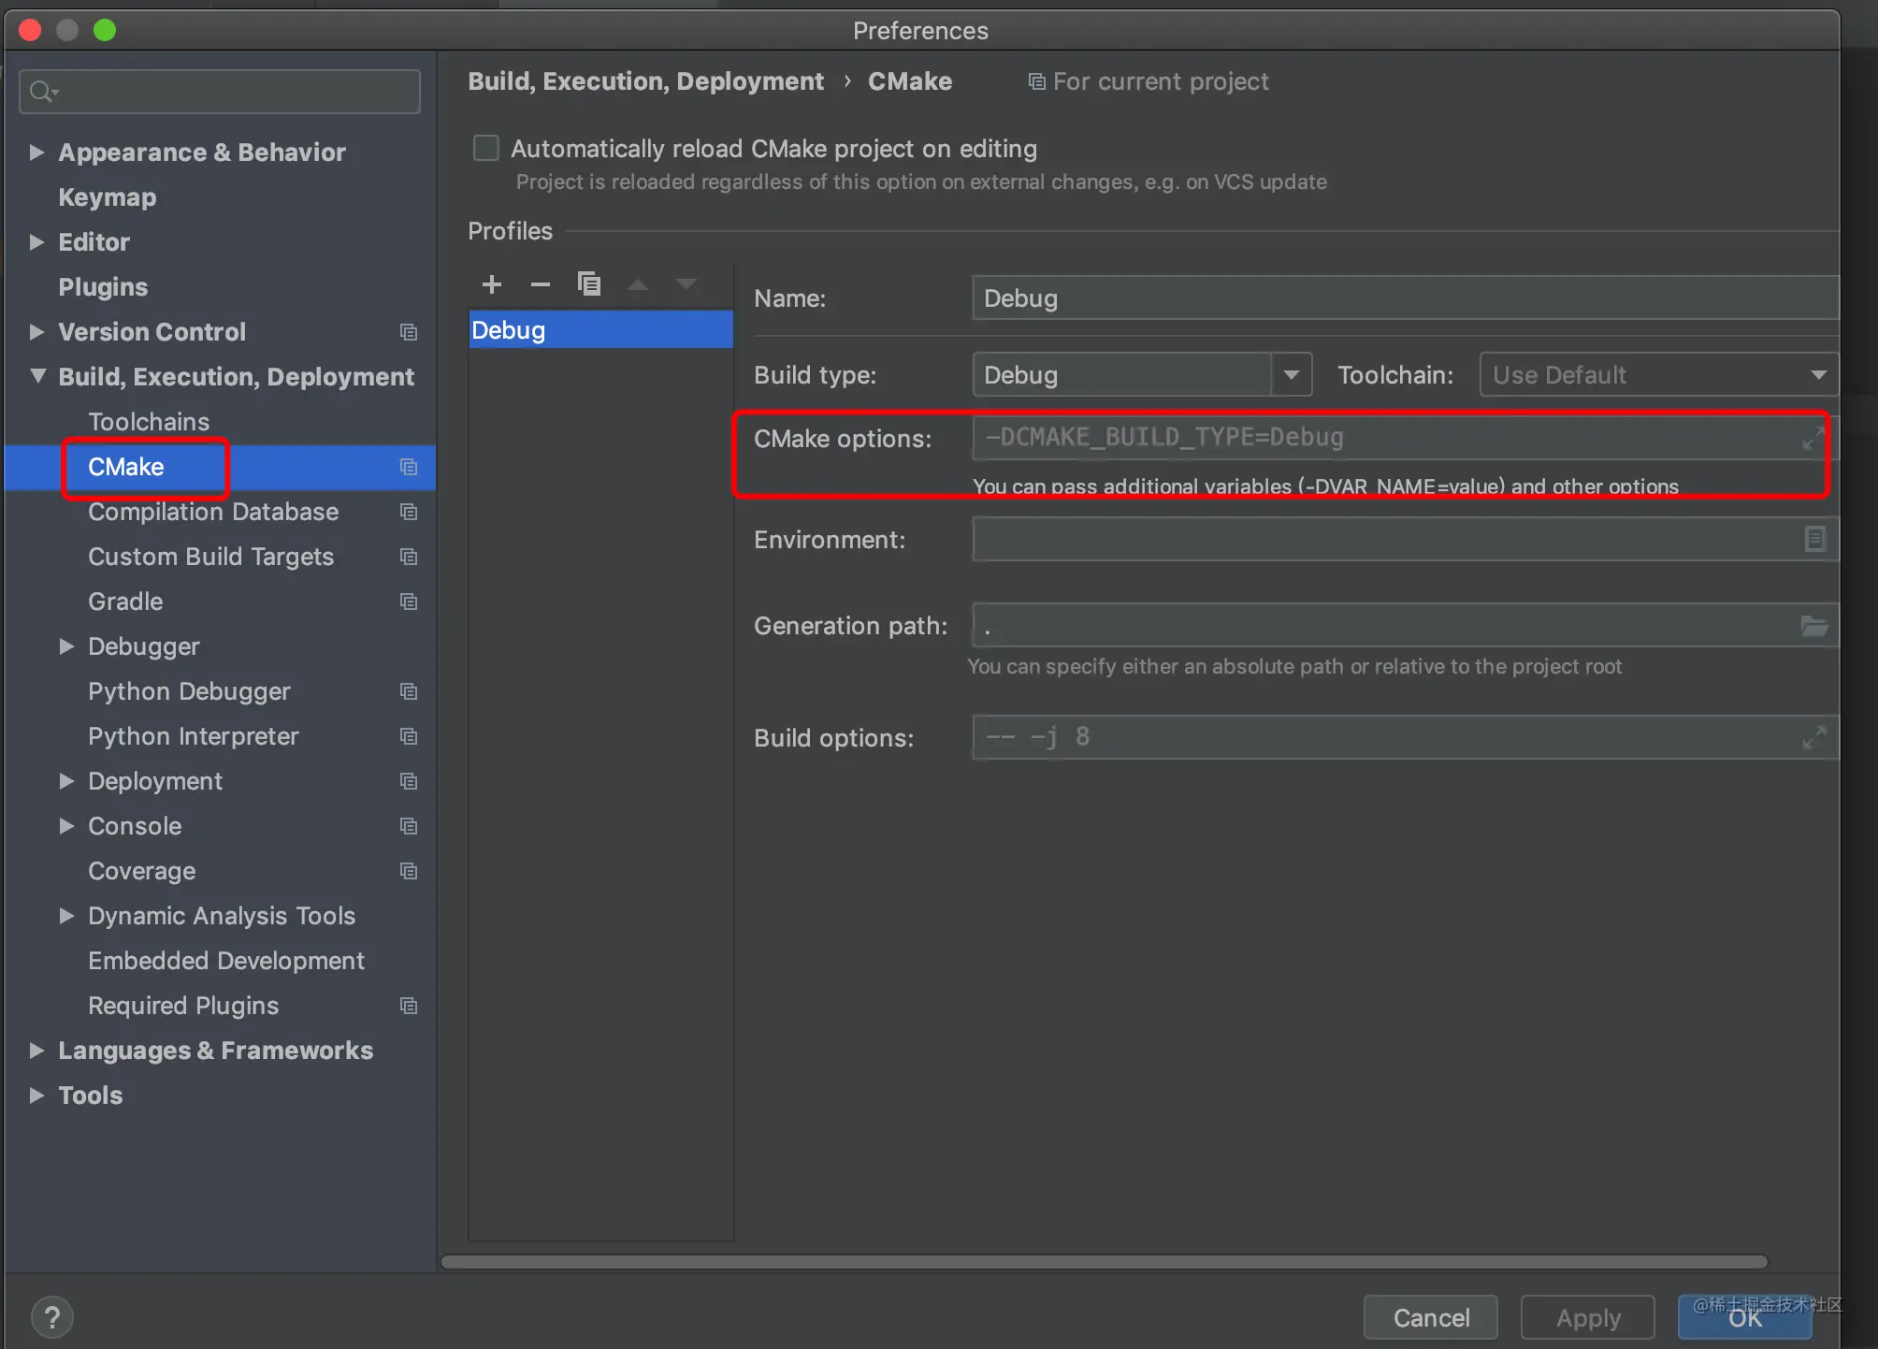Click the For current project icon
The image size is (1878, 1349).
click(x=1036, y=81)
